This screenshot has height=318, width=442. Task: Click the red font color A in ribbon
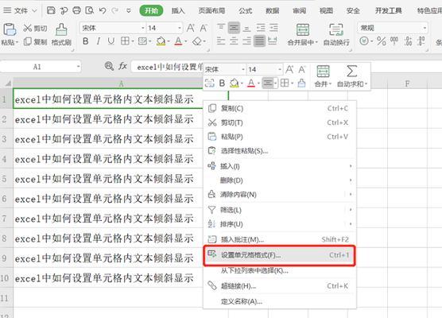click(178, 41)
